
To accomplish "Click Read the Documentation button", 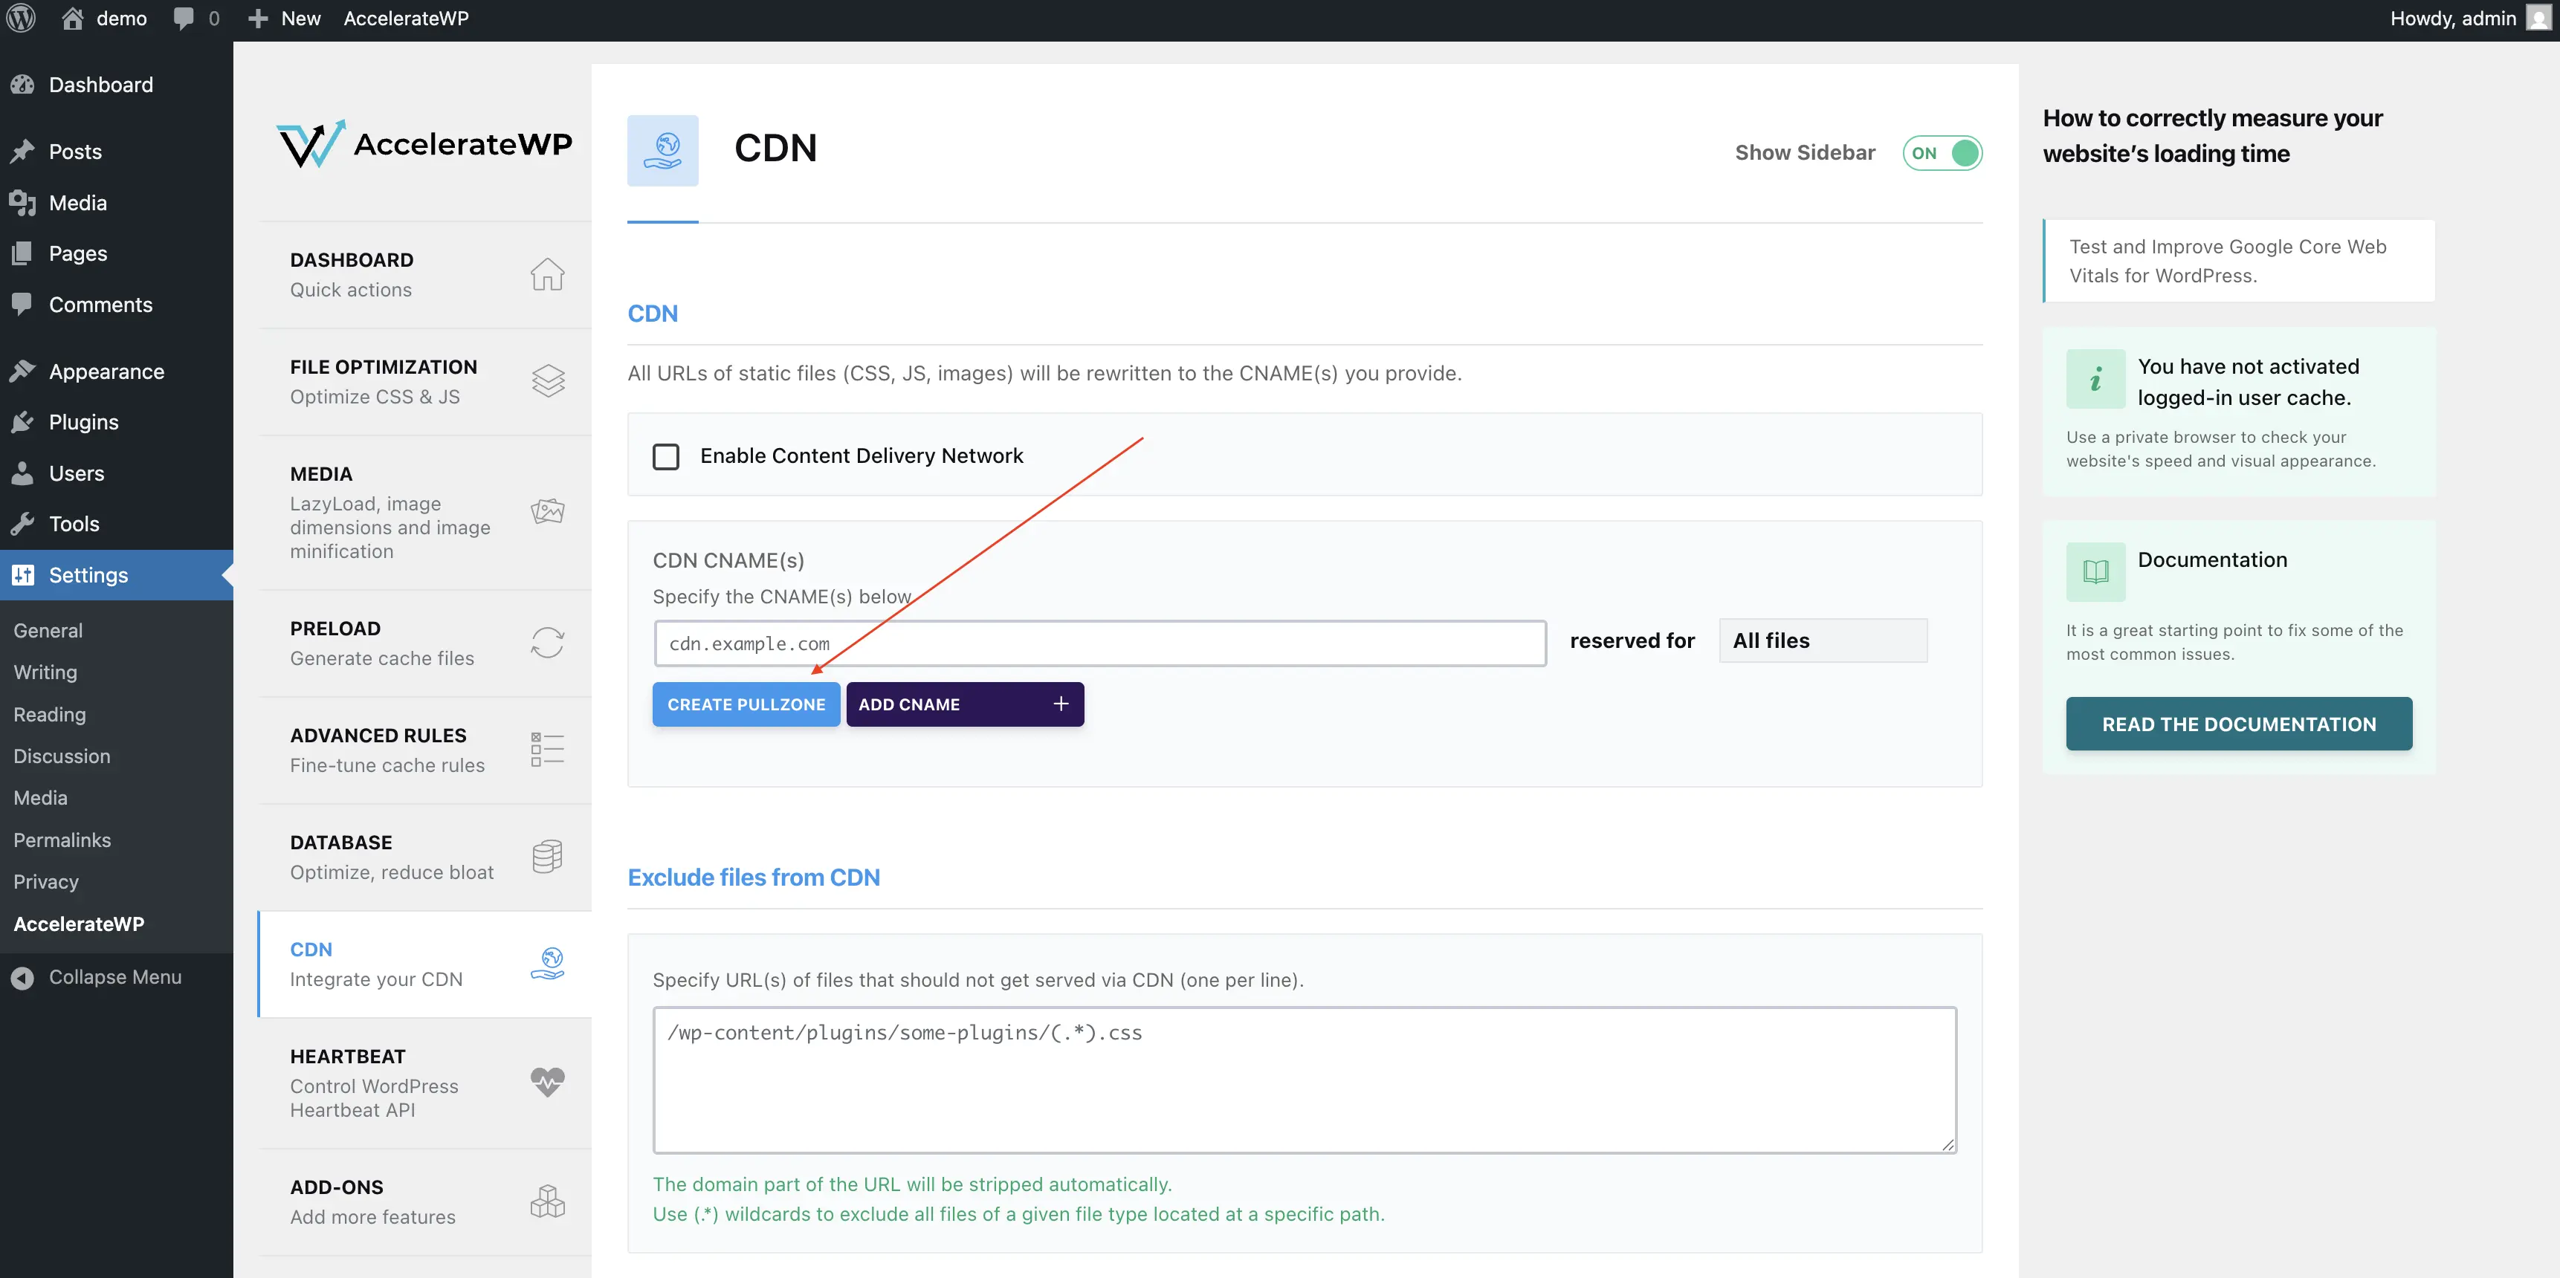I will pos(2238,724).
